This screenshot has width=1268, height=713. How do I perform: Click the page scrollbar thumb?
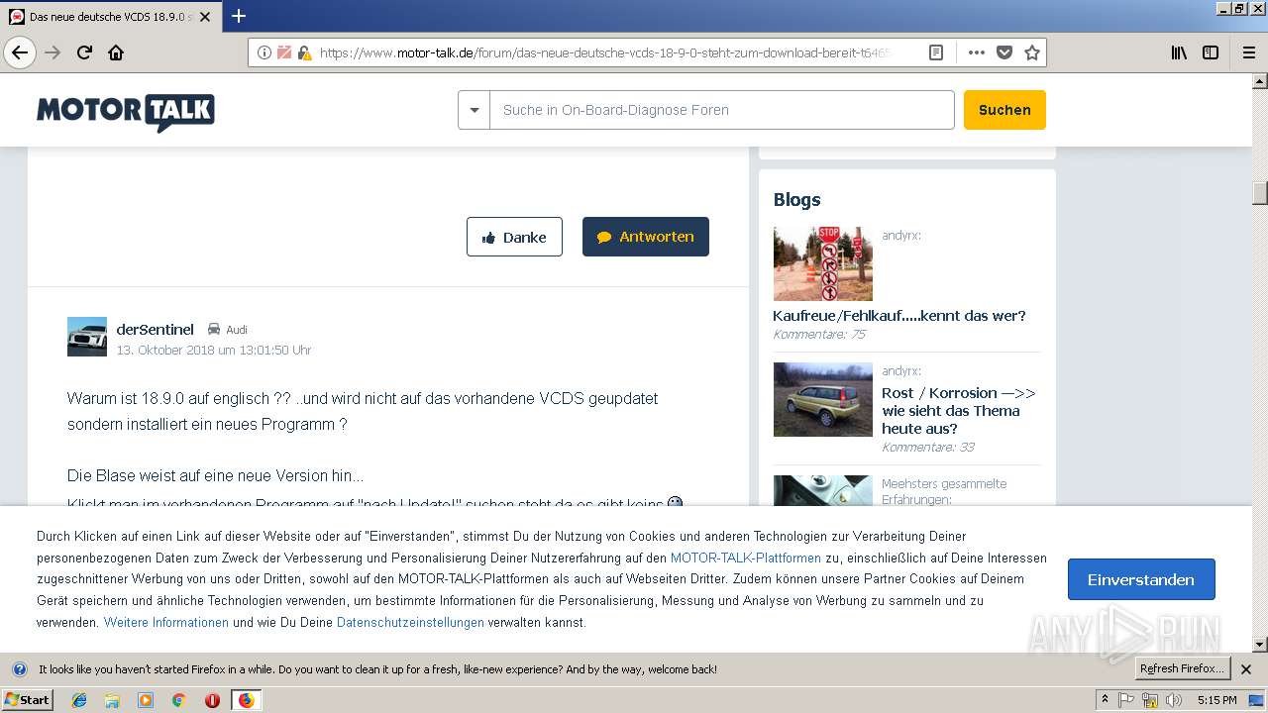tap(1260, 192)
